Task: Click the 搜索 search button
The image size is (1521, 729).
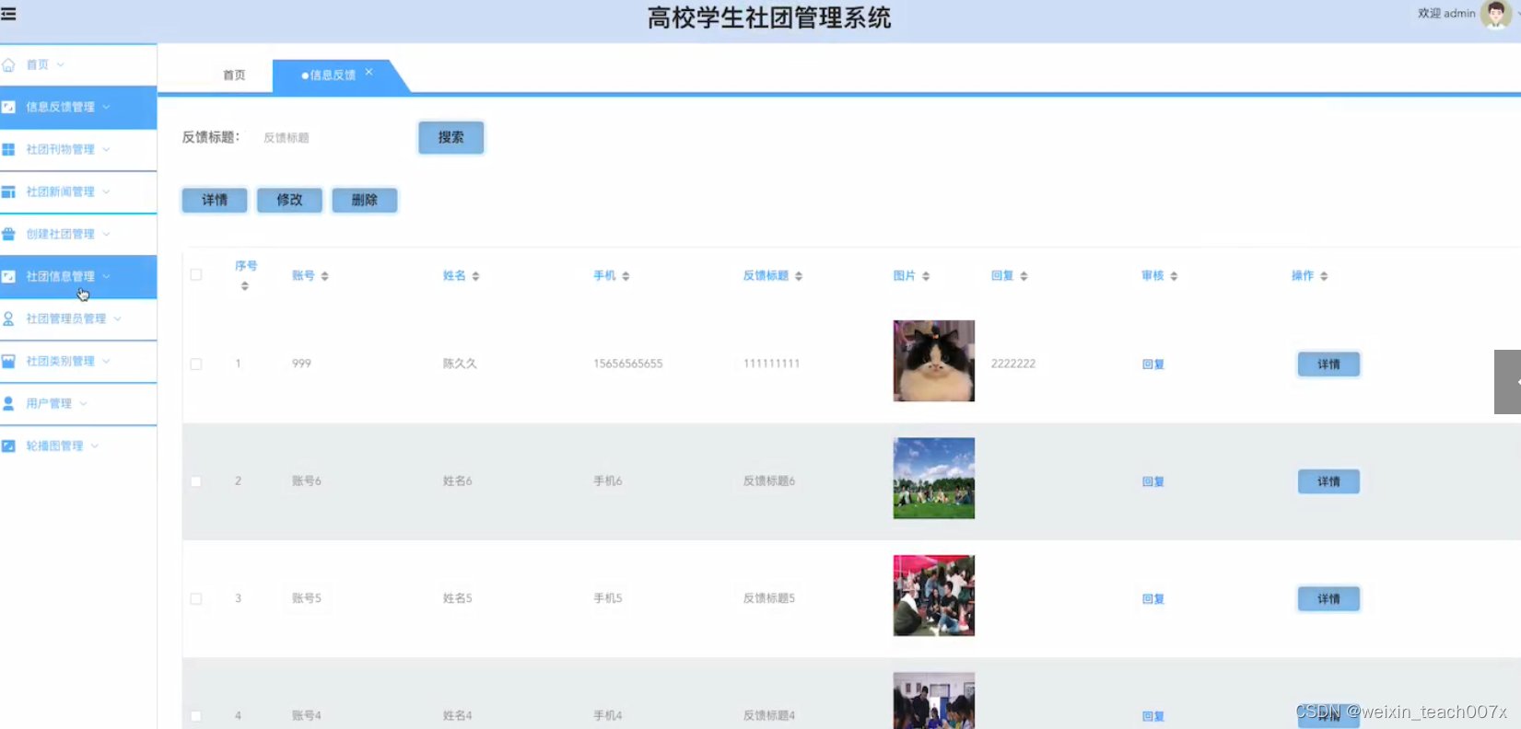Action: coord(451,137)
